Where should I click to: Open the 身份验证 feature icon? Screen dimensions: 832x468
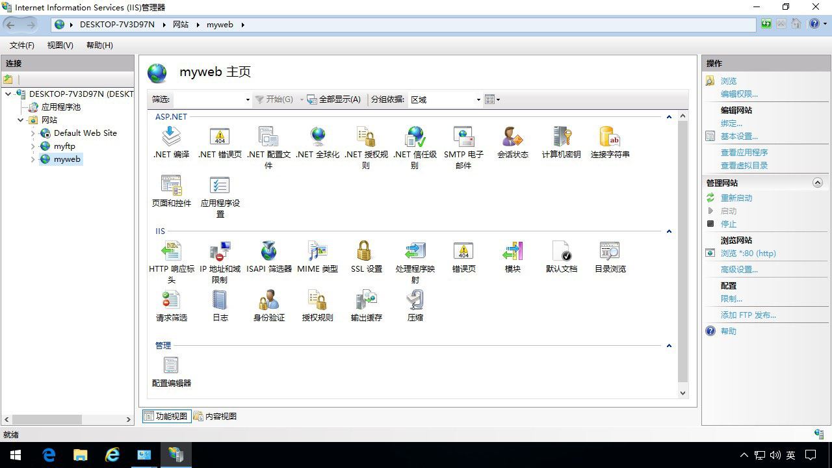268,300
